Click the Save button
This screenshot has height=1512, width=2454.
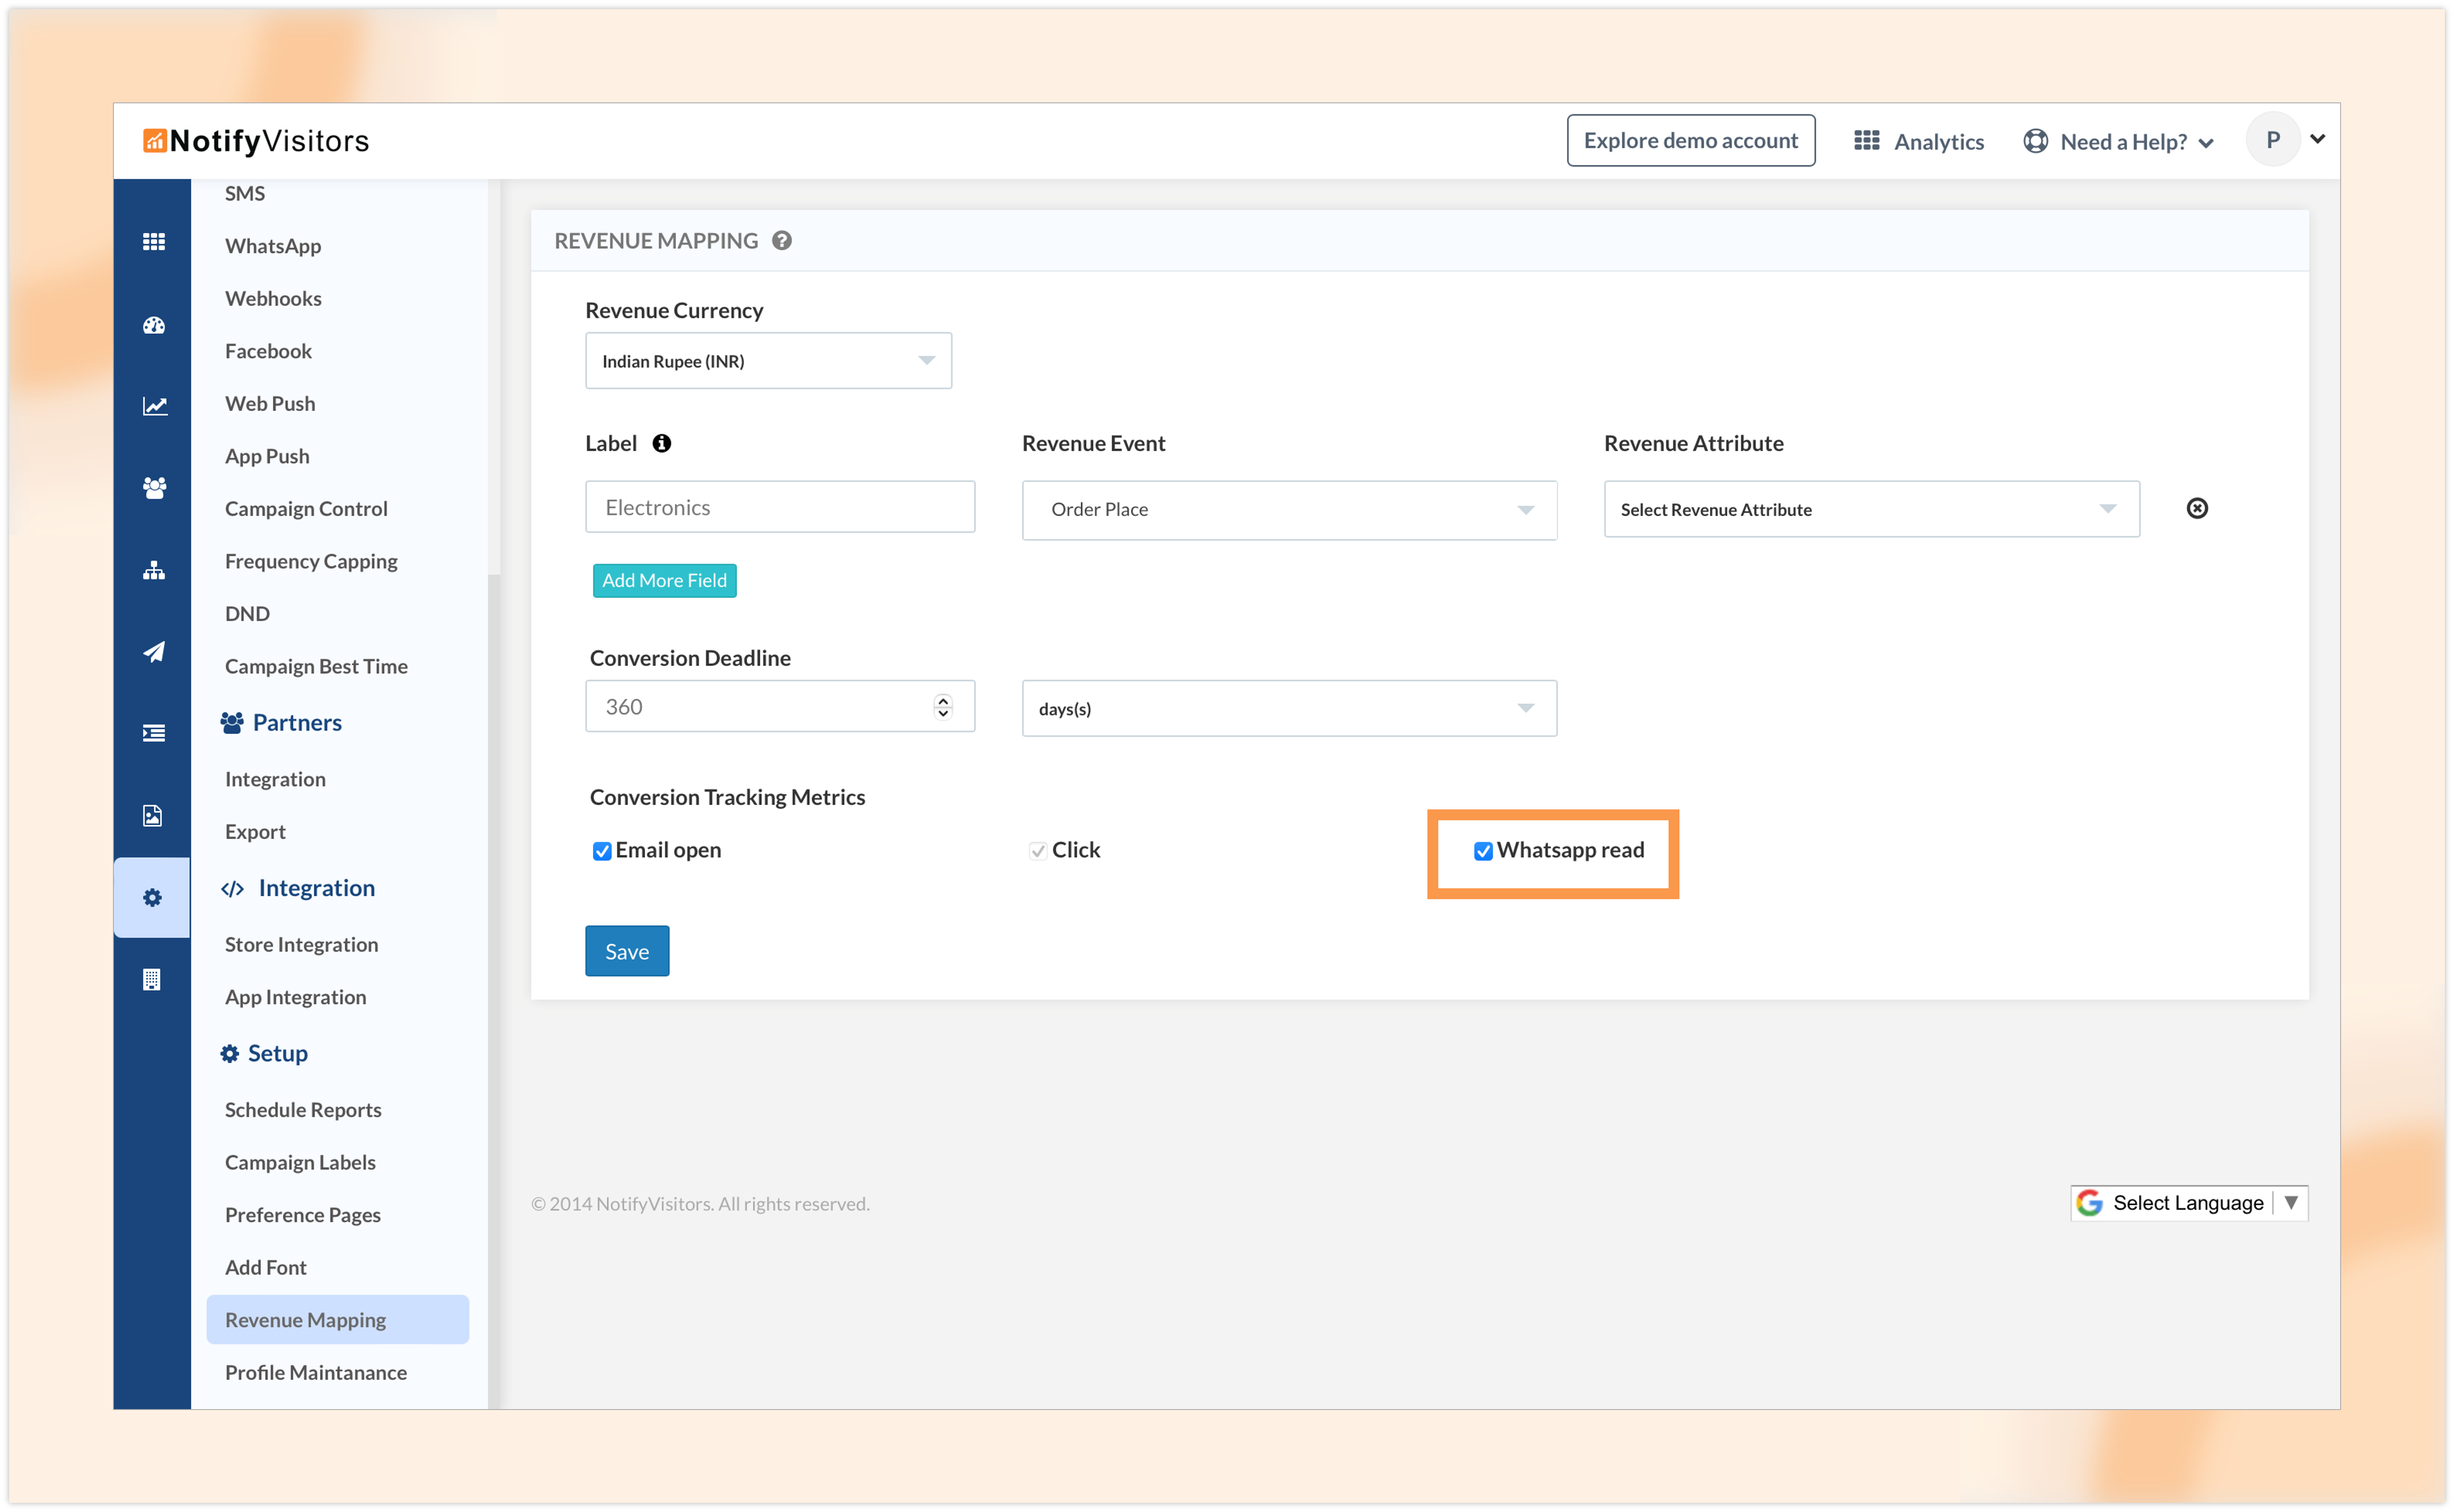626,951
